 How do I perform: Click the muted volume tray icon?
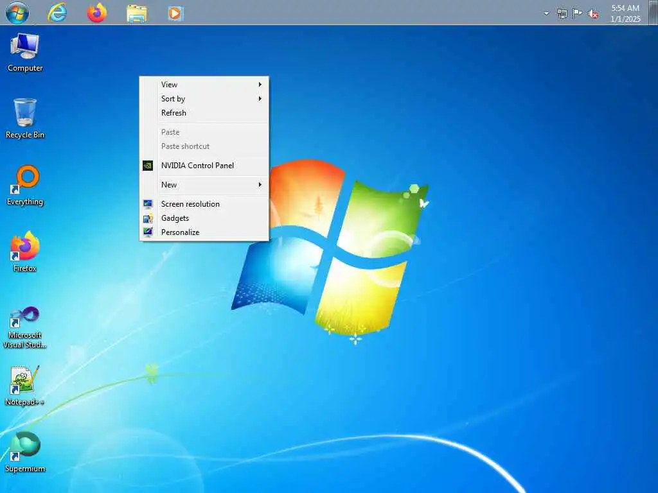click(593, 14)
